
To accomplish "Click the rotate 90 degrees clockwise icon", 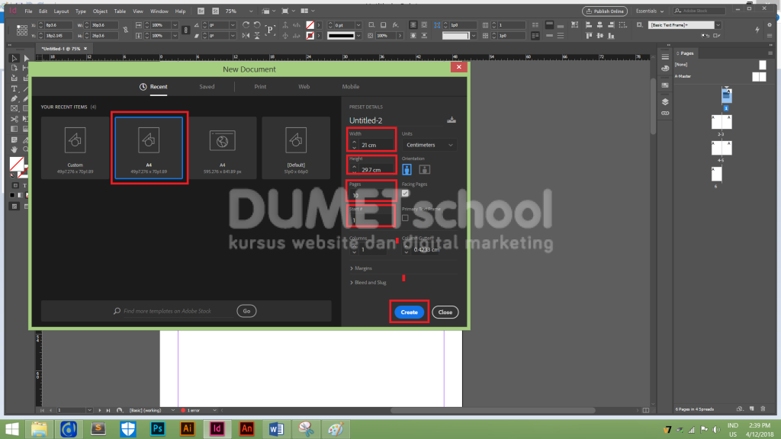I will (246, 25).
